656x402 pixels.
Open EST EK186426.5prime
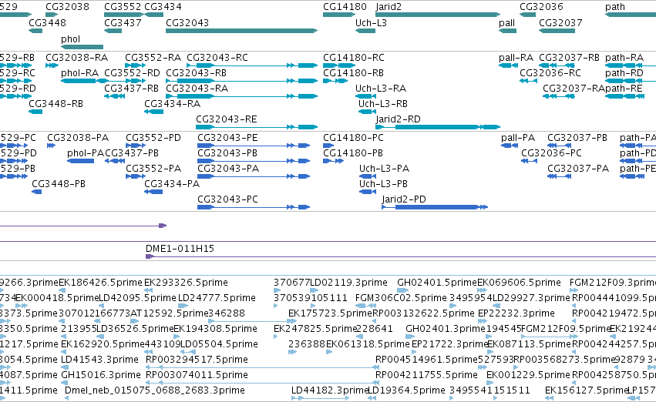(100, 283)
